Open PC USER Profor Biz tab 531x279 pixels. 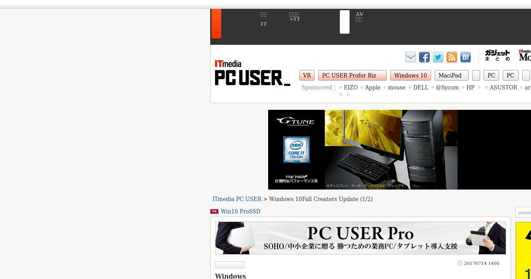[x=352, y=75]
